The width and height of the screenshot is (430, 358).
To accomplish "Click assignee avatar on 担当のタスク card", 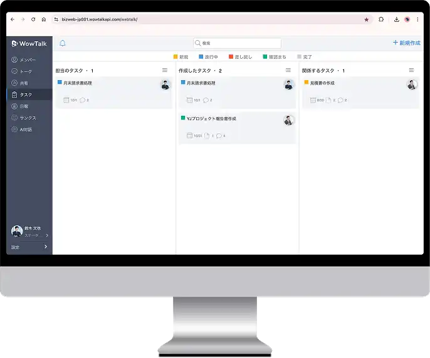I will pos(165,85).
